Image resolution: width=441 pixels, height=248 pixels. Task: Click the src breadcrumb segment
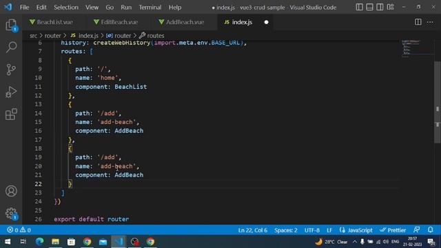[33, 36]
